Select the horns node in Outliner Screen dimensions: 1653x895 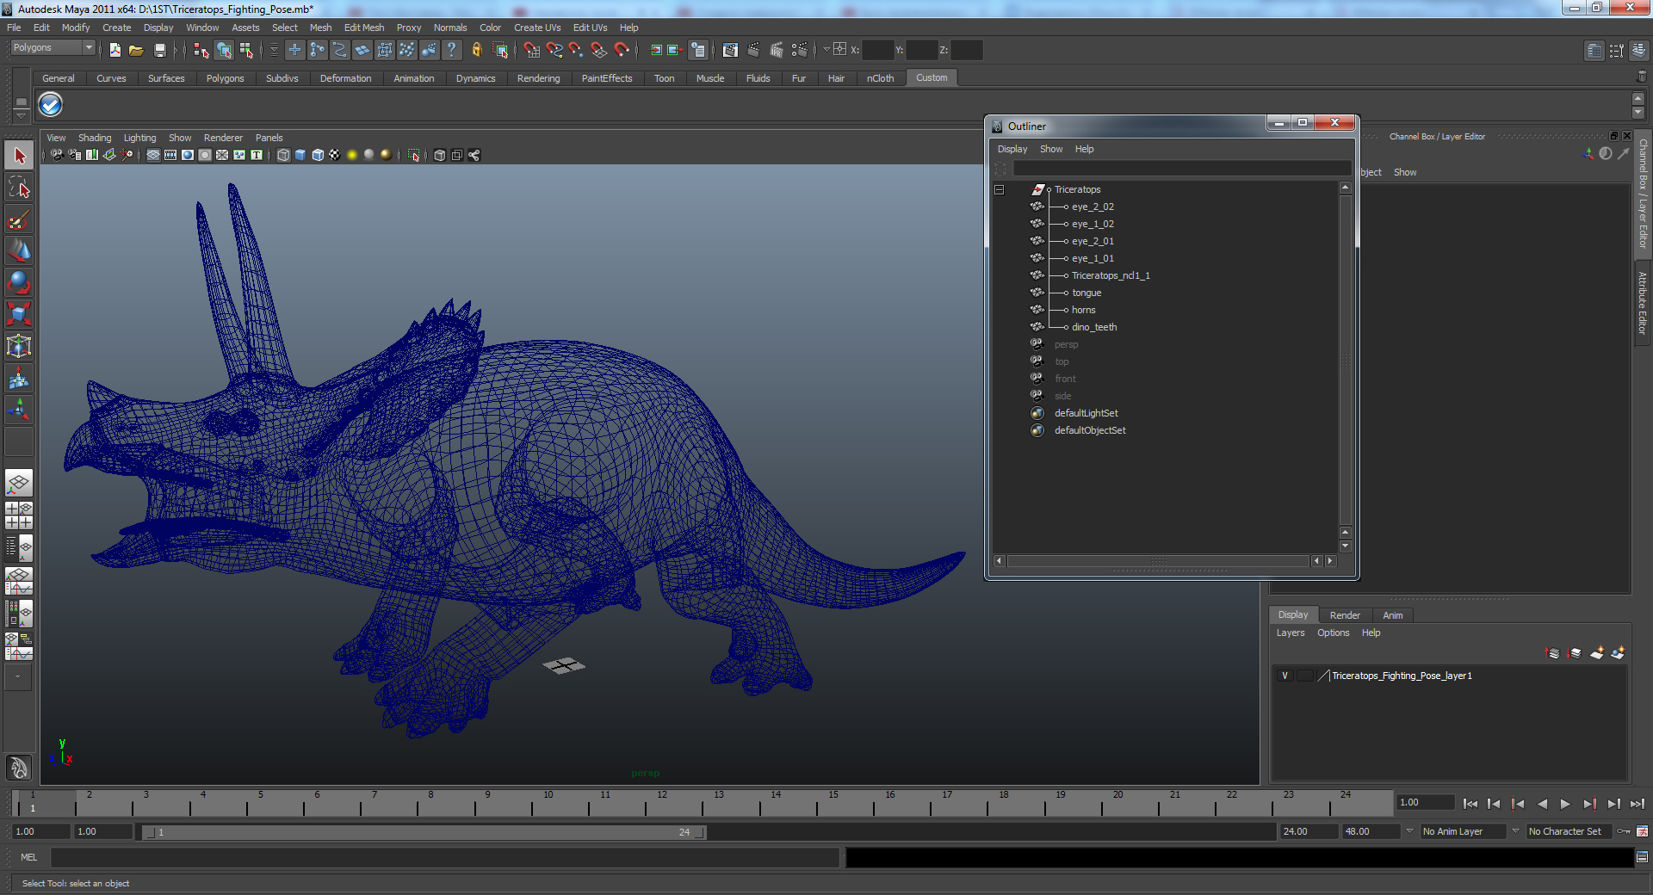(x=1084, y=310)
